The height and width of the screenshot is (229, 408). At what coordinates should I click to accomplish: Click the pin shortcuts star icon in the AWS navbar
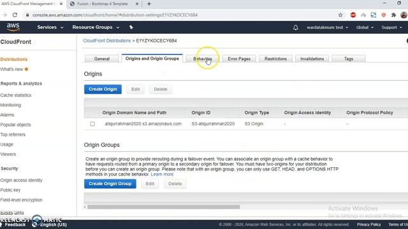coord(131,27)
